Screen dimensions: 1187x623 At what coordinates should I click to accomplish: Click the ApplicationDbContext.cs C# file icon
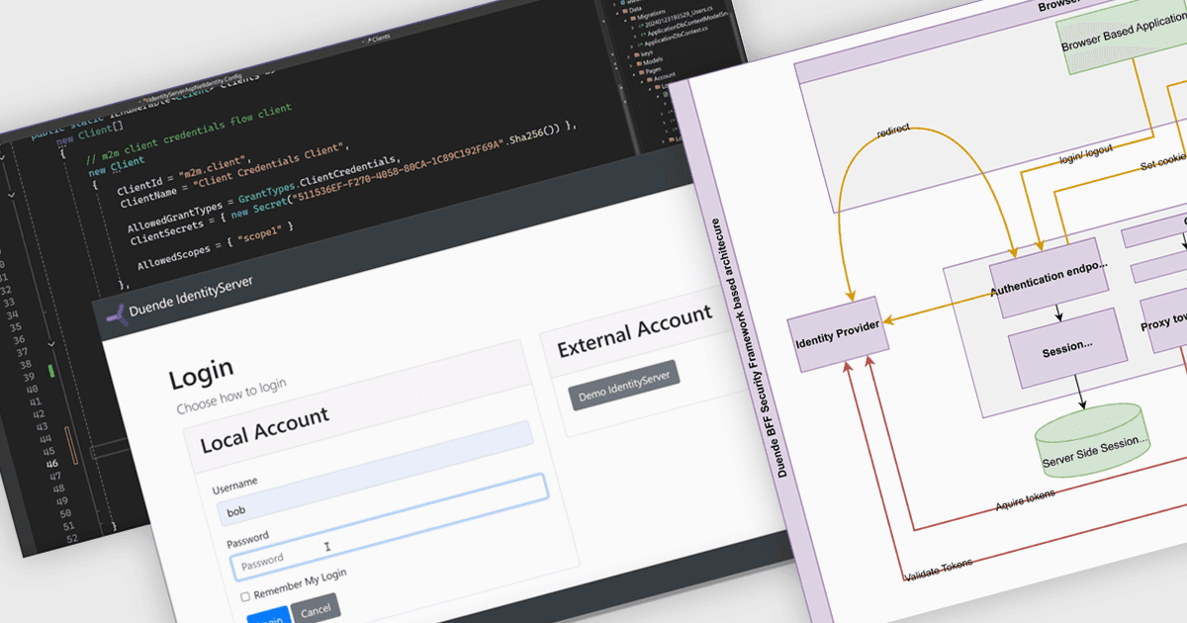pyautogui.click(x=640, y=44)
